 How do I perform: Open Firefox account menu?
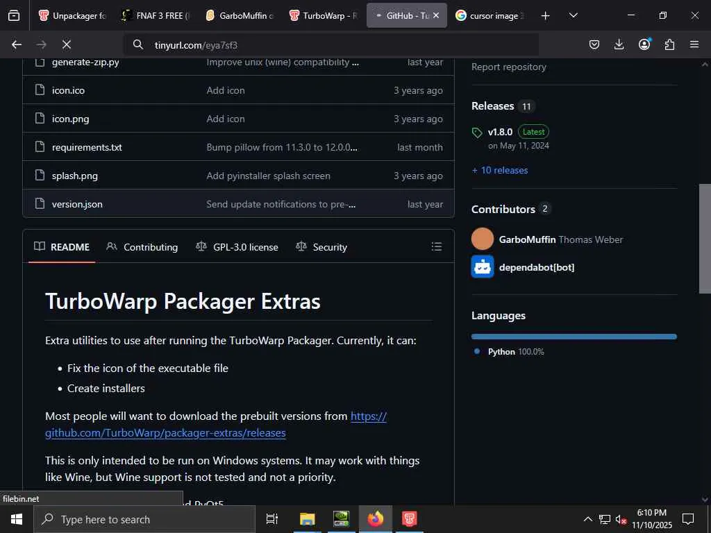click(644, 44)
